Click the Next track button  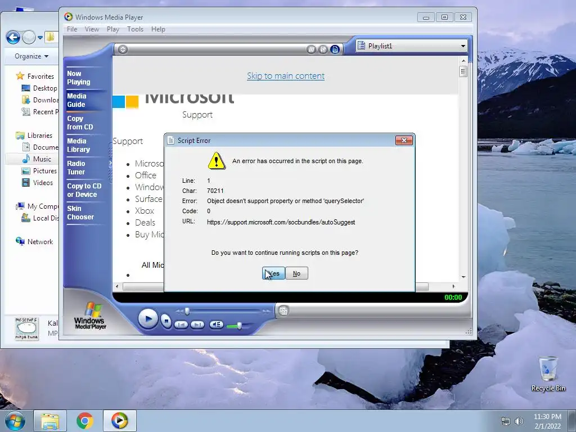[x=197, y=325]
